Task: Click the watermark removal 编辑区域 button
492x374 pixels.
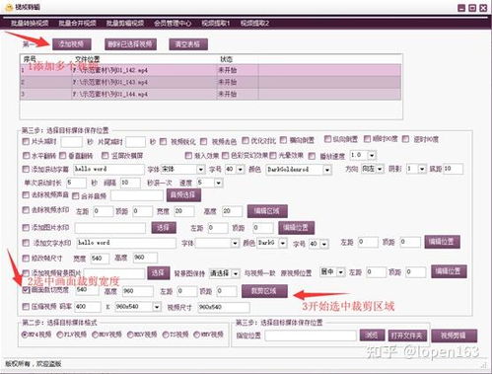Action: pyautogui.click(x=267, y=211)
